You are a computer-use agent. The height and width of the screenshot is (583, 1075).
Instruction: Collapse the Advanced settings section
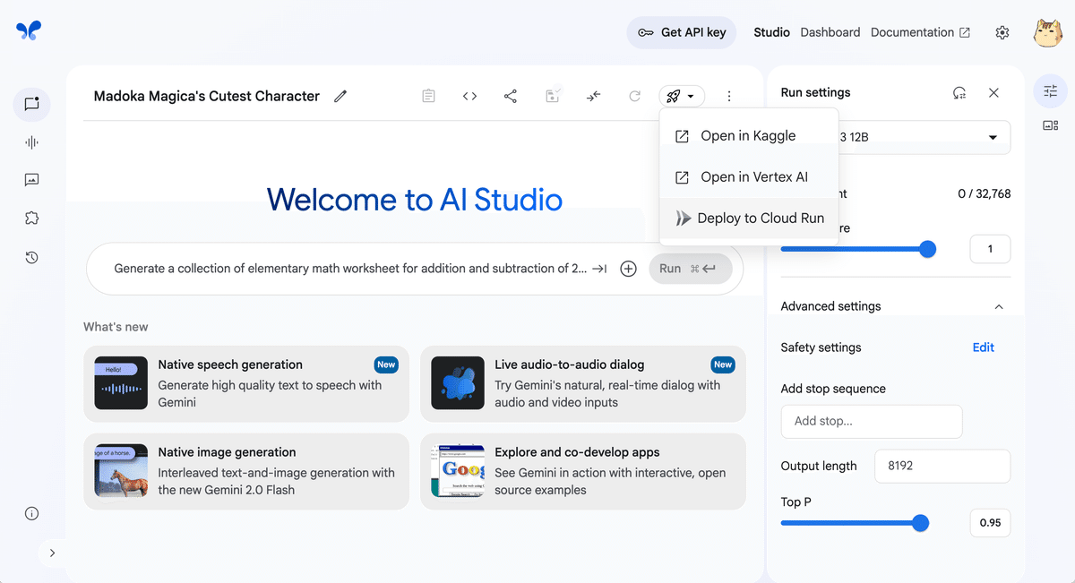(x=999, y=305)
